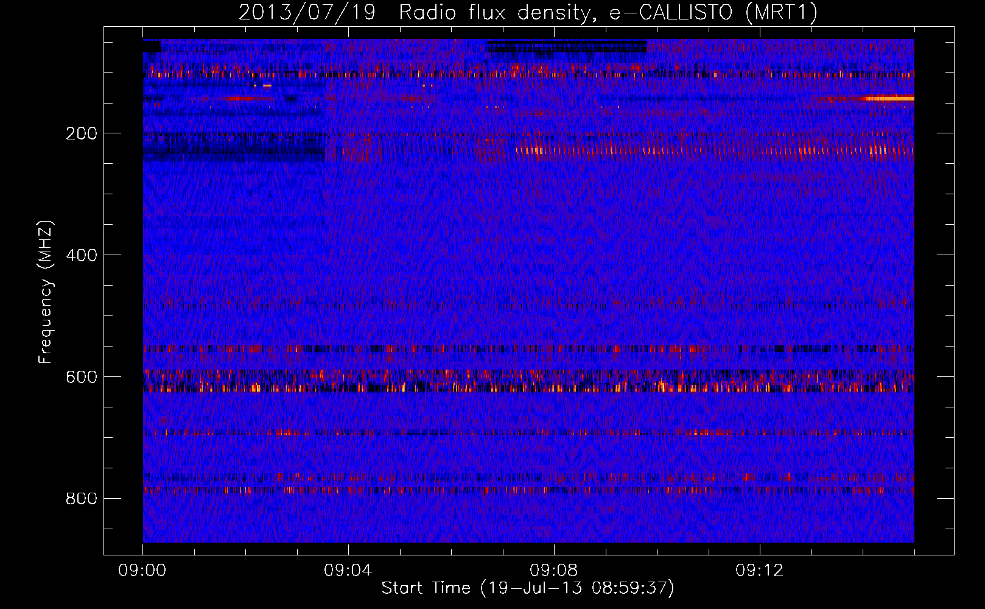Click the 800 frequency tick label
The width and height of the screenshot is (985, 609).
click(82, 499)
